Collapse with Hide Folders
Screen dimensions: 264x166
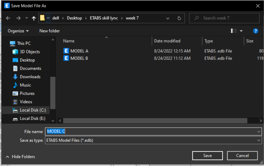pyautogui.click(x=20, y=157)
